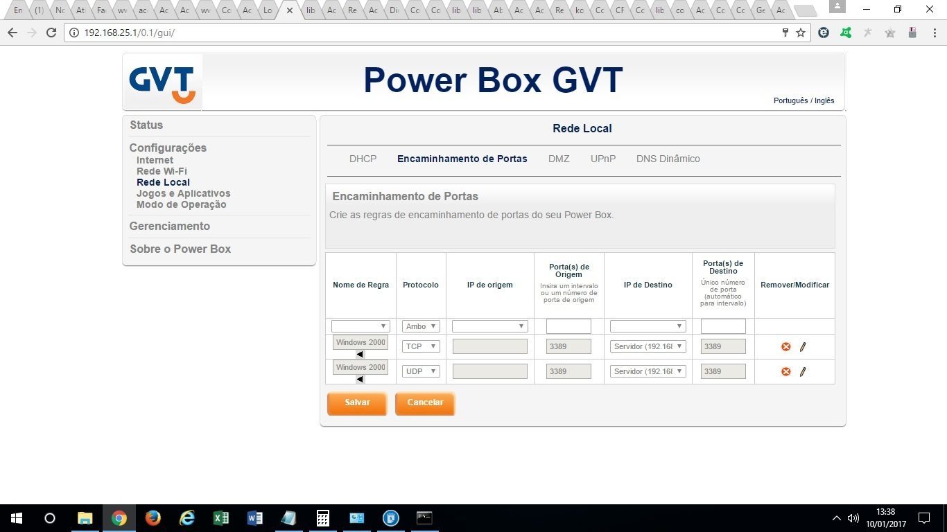Image resolution: width=947 pixels, height=532 pixels.
Task: Show hidden tray icons chevron
Action: tap(836, 518)
